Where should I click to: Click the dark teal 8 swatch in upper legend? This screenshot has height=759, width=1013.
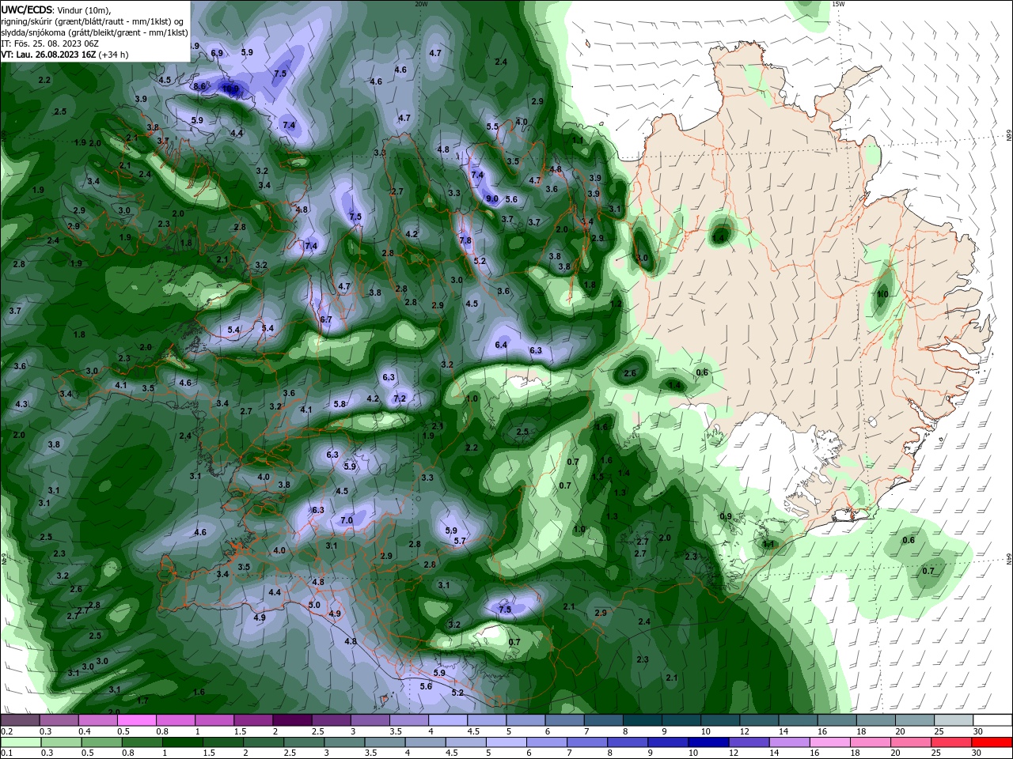(x=643, y=720)
